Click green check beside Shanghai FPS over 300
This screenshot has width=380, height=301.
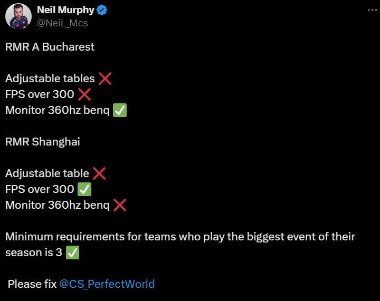point(84,189)
